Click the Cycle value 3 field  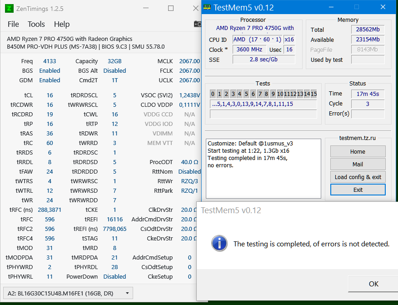[368, 104]
